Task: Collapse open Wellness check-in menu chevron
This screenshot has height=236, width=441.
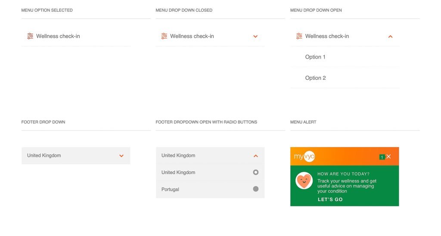Action: coord(390,37)
